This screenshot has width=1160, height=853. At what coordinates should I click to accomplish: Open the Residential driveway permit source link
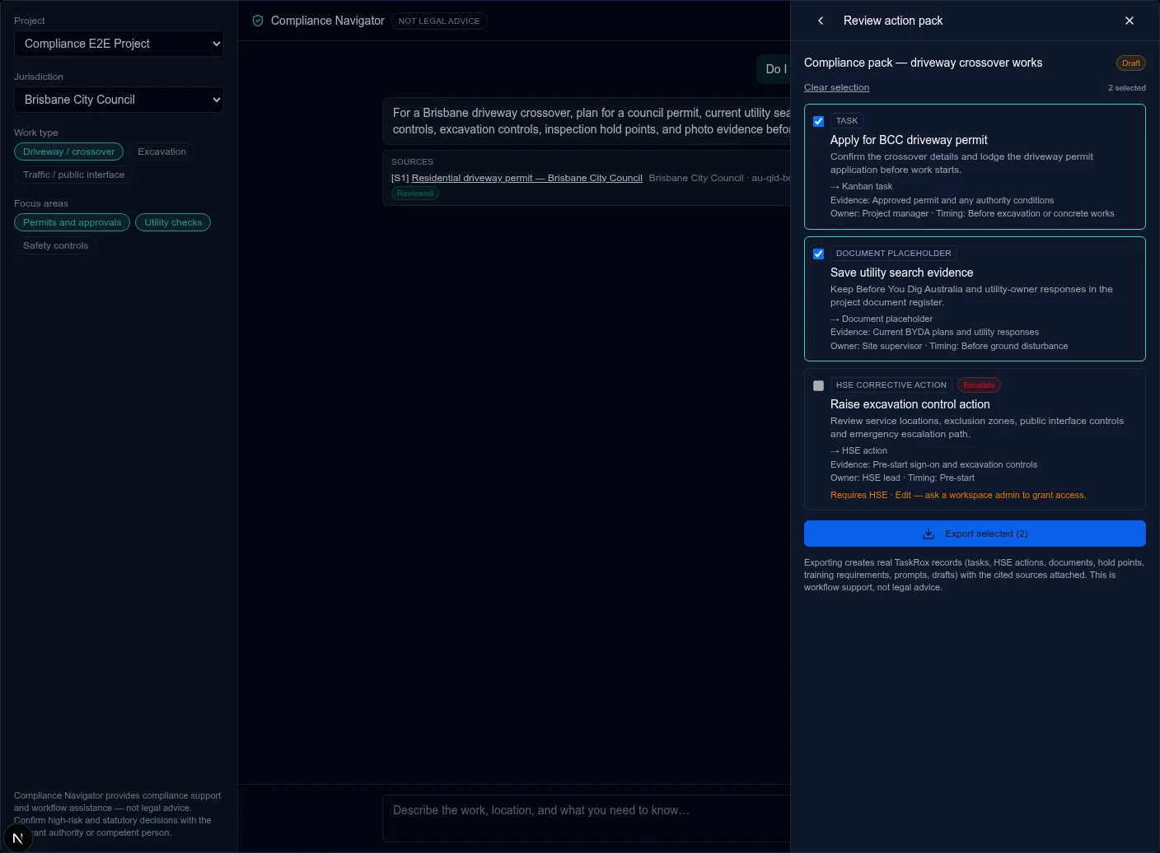pos(526,178)
